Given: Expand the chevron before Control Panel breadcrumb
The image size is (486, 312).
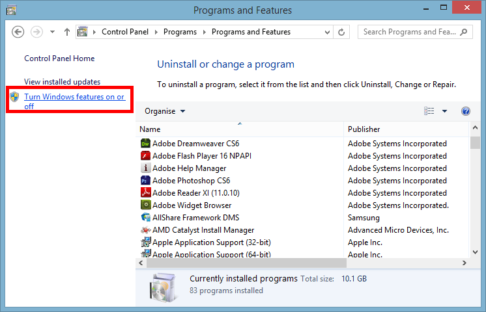Looking at the screenshot, I should pos(94,32).
